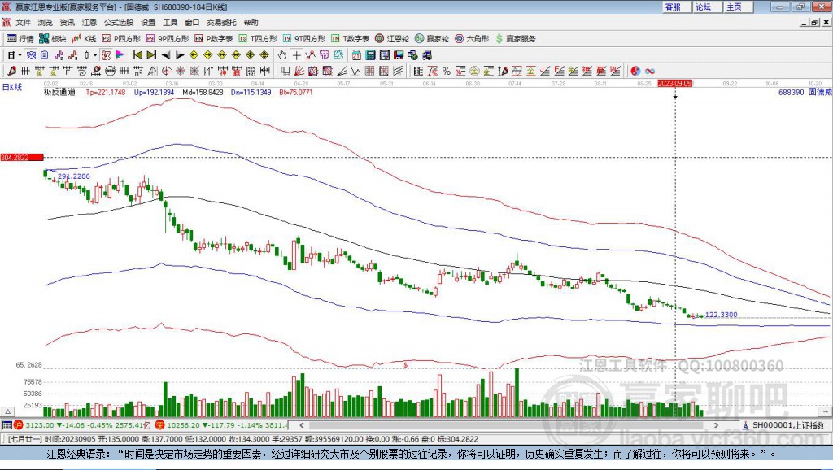Open the 交易委托 menu
Viewport: 833px width, 470px height.
pos(220,22)
